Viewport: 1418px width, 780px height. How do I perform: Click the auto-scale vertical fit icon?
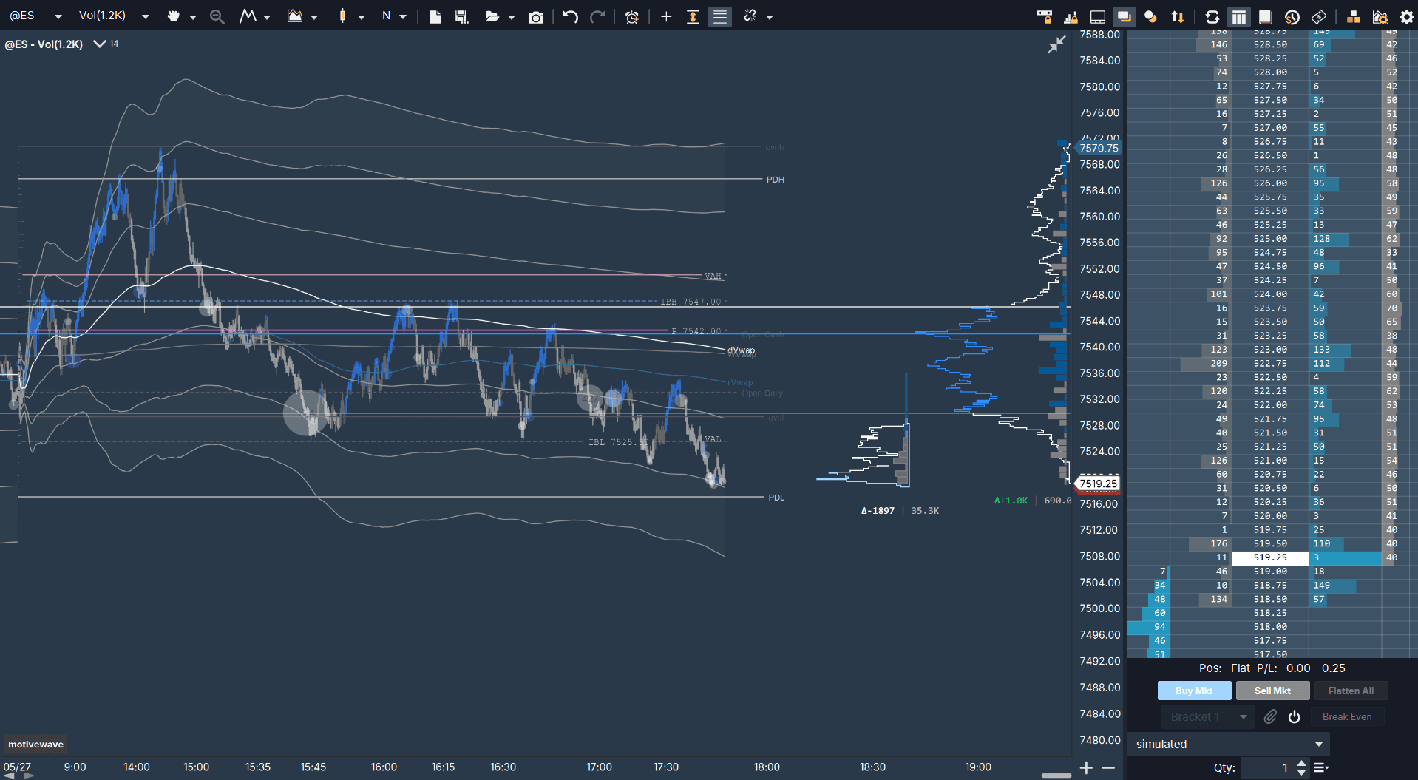click(x=693, y=16)
